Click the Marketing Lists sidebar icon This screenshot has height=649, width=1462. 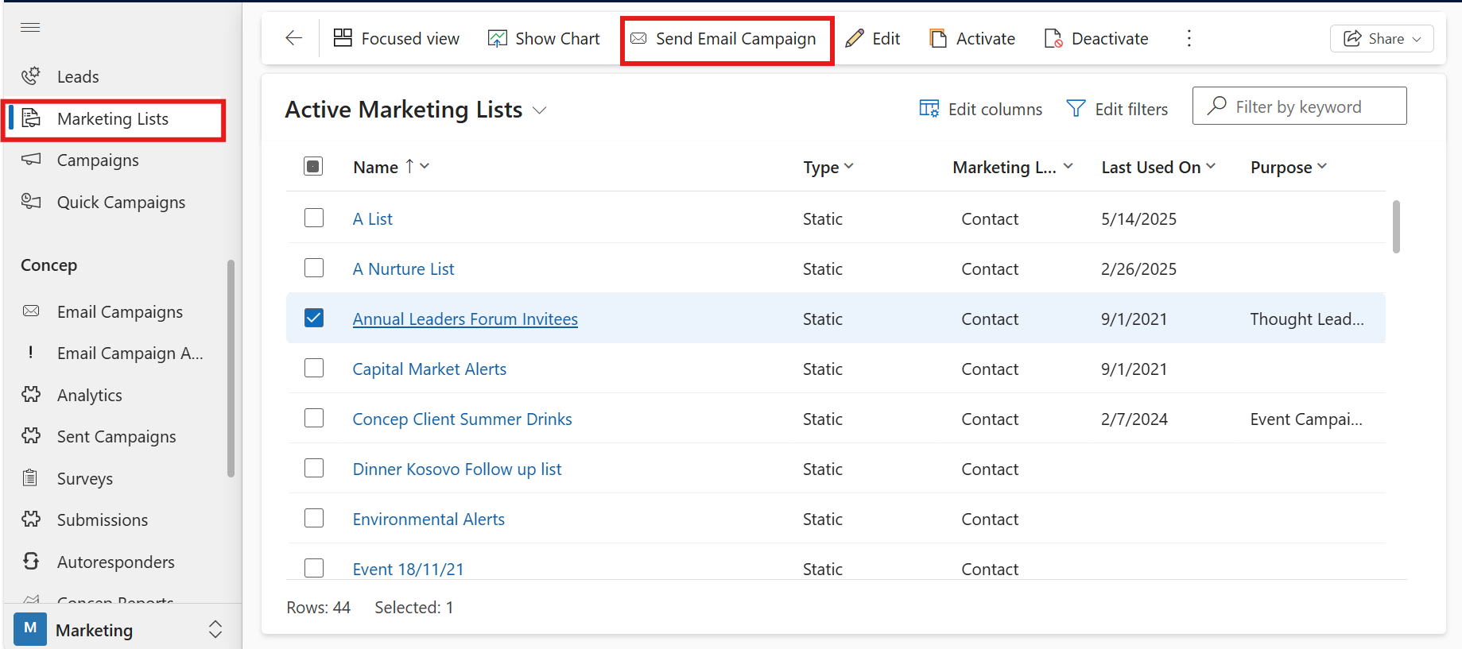click(x=31, y=118)
